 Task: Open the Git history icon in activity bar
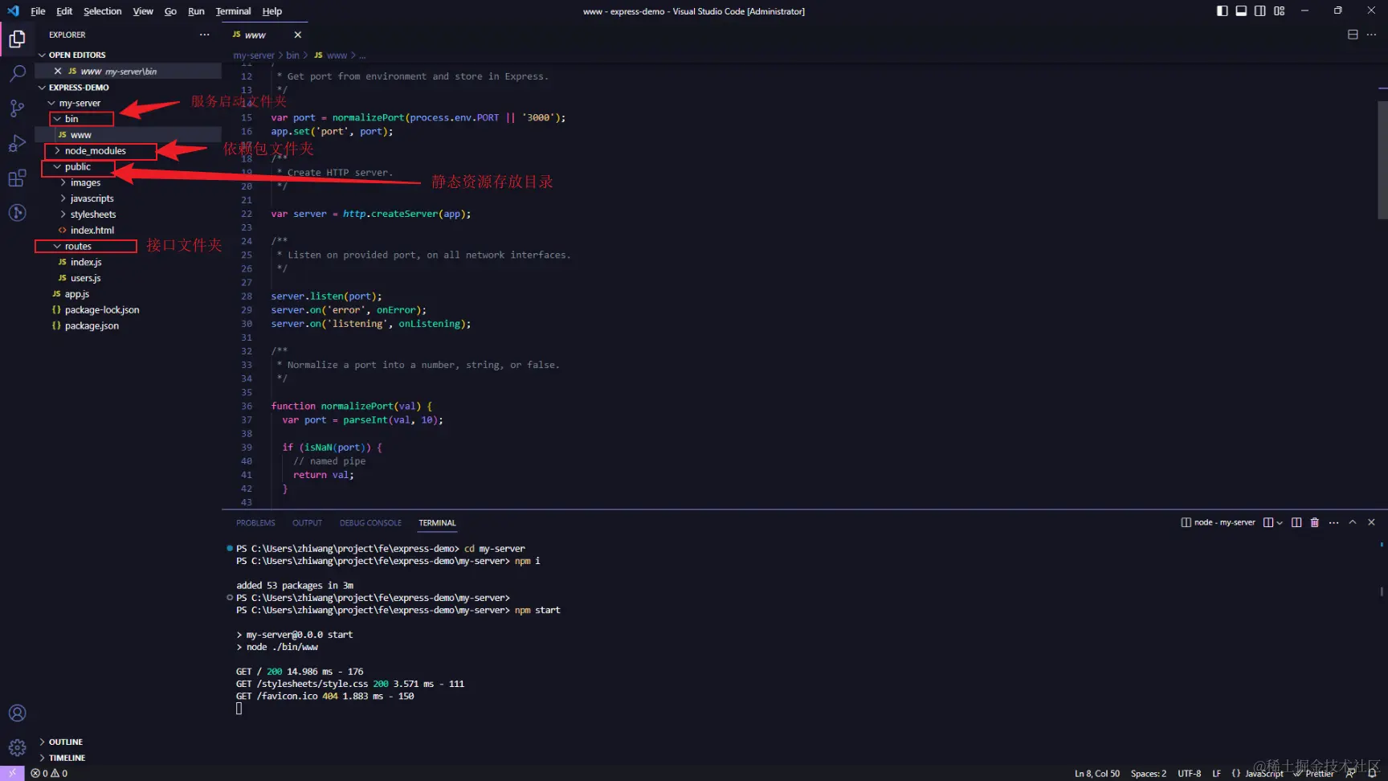click(17, 213)
